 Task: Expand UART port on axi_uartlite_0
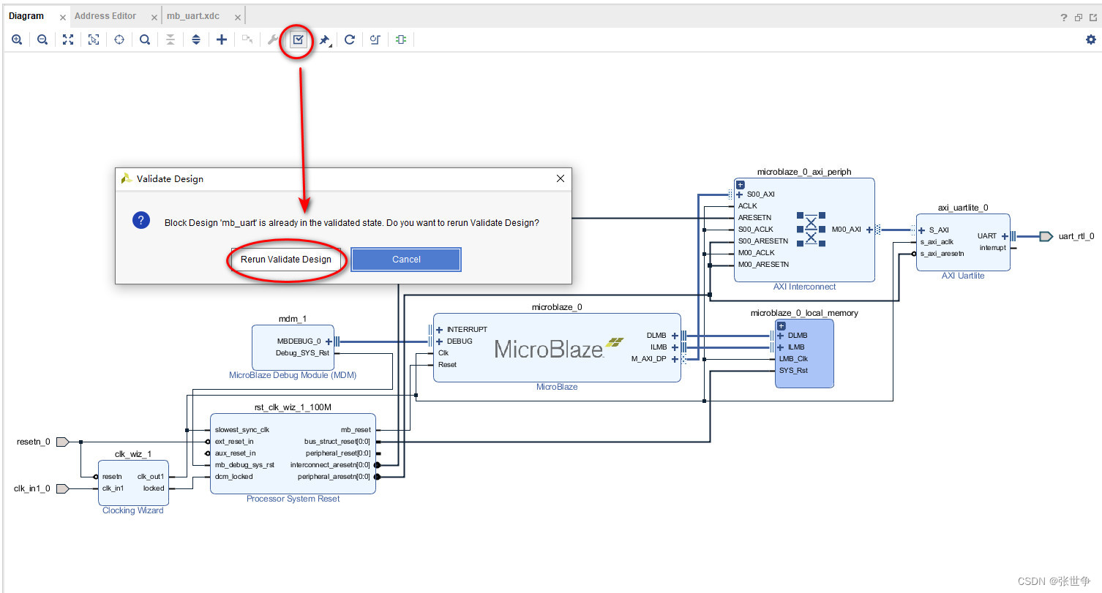point(1005,236)
